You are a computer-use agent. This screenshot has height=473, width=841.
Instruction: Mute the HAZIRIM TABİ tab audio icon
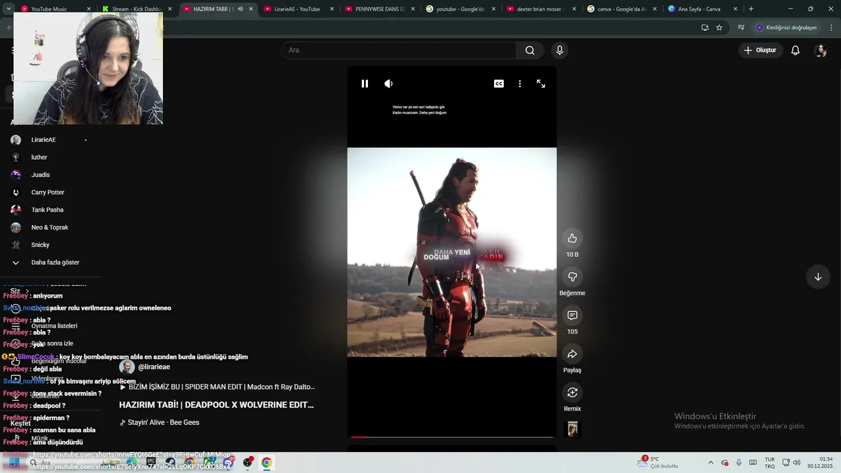(x=240, y=9)
